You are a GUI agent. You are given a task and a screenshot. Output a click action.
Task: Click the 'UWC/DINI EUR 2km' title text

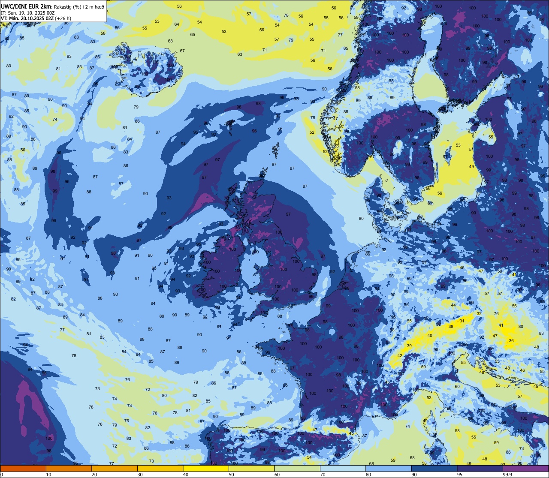(26, 6)
